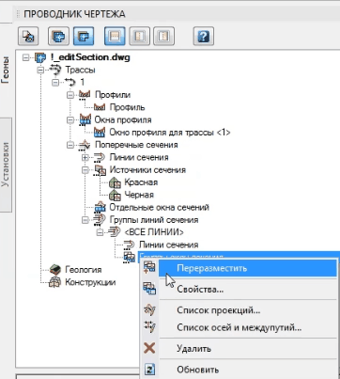Screen dimensions: 340x379
Task: Click the Конструкции tree icon
Action: coord(54,282)
